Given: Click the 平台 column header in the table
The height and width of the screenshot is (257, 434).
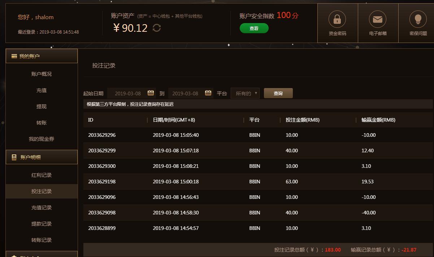Looking at the screenshot, I should [254, 120].
